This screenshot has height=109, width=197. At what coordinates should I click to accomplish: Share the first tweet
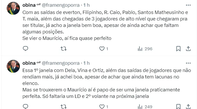click(188, 49)
